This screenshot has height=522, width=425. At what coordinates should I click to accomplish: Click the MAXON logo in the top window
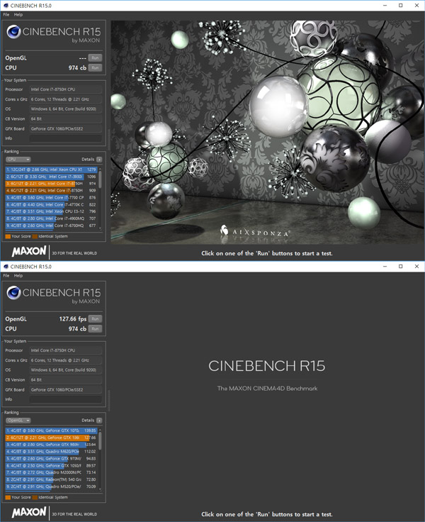click(x=30, y=251)
